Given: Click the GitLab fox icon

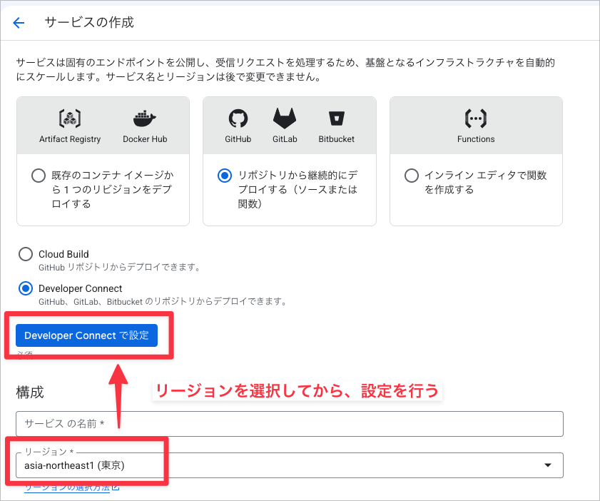Looking at the screenshot, I should pyautogui.click(x=285, y=118).
